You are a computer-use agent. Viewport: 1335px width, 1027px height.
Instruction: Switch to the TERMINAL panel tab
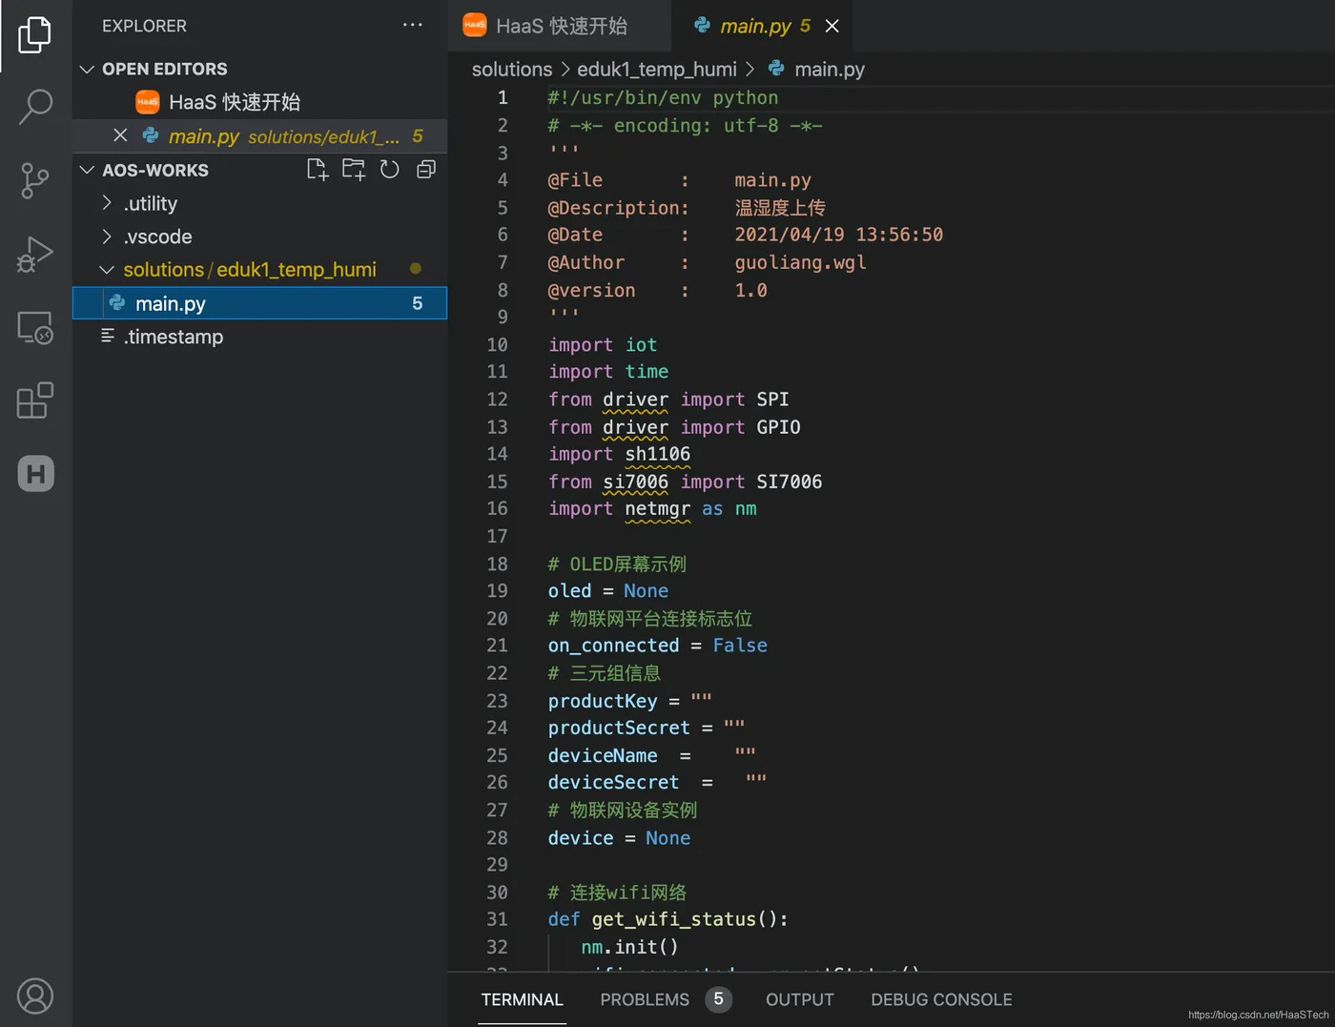(522, 999)
